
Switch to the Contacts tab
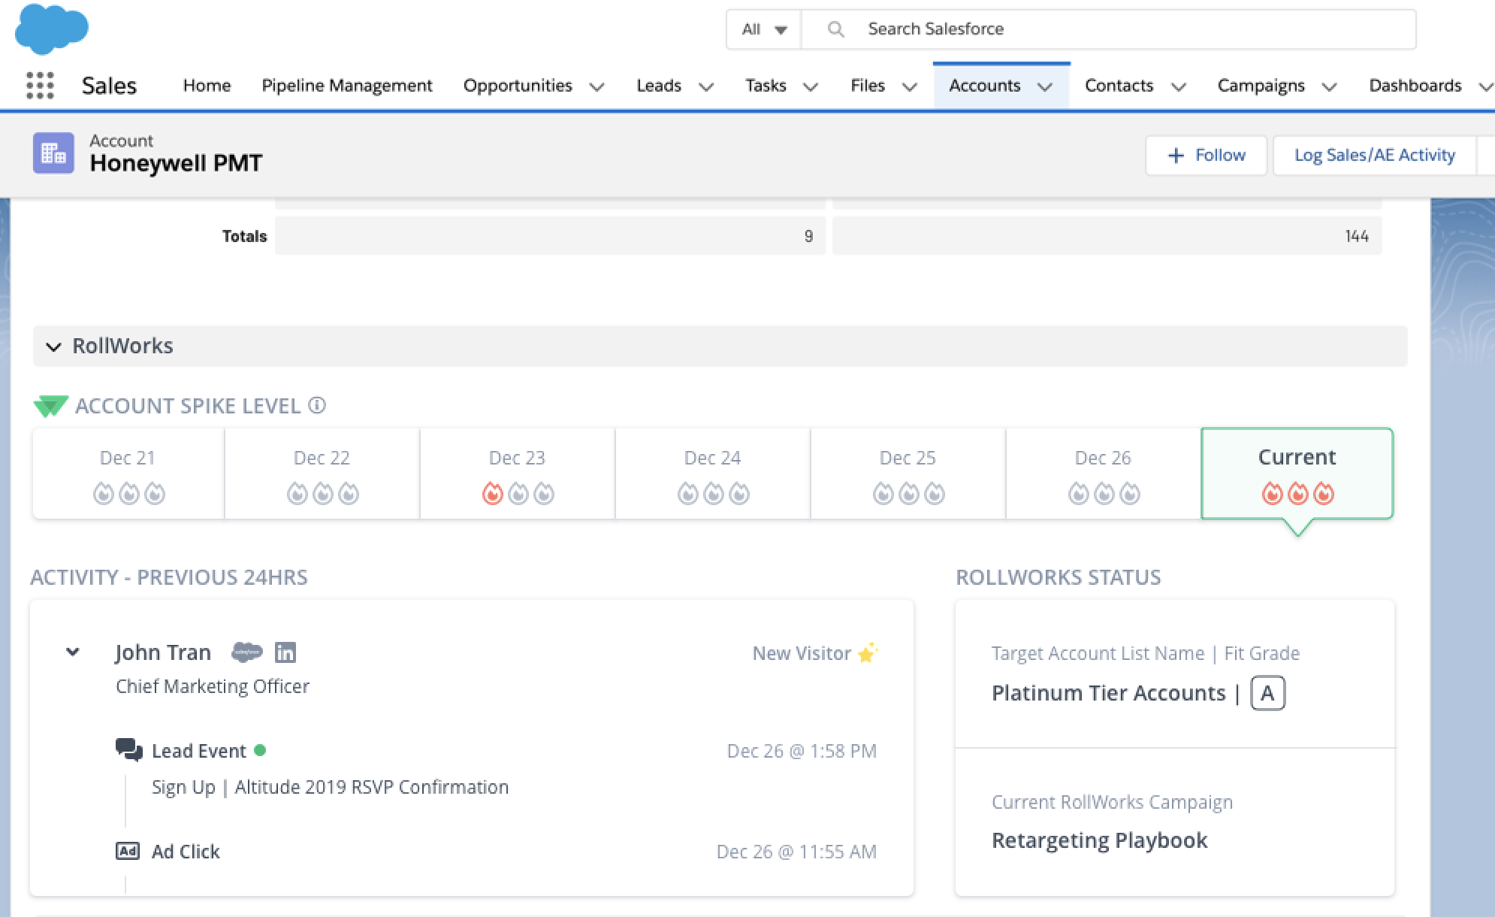[x=1119, y=86]
